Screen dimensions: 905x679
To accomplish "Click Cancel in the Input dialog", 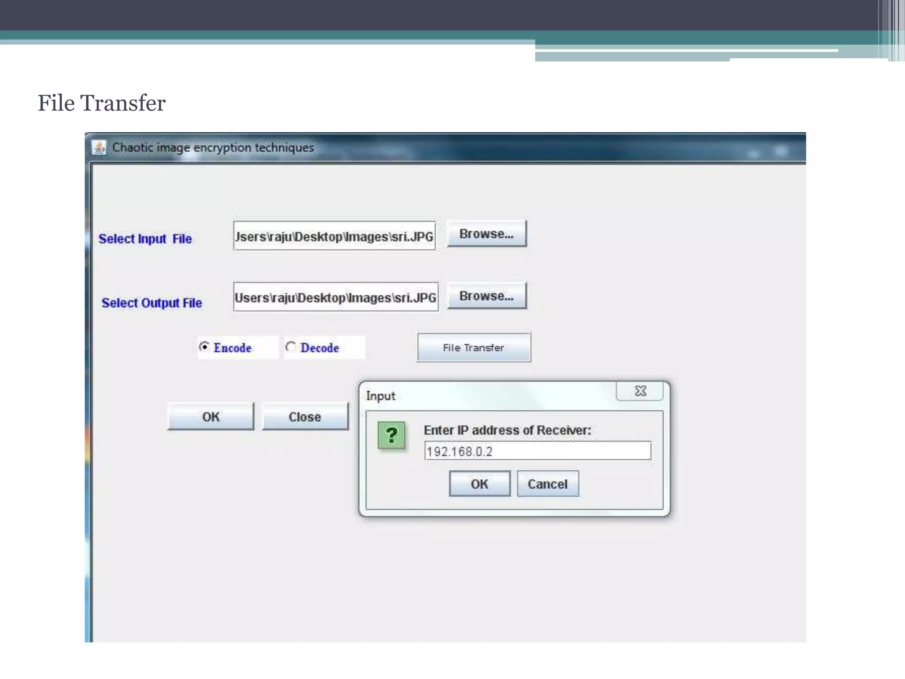I will pos(548,484).
